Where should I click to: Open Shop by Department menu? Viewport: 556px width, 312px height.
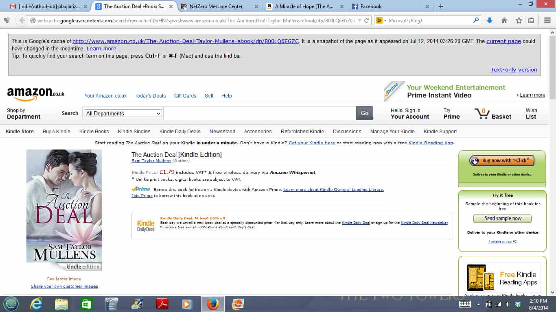pos(24,113)
